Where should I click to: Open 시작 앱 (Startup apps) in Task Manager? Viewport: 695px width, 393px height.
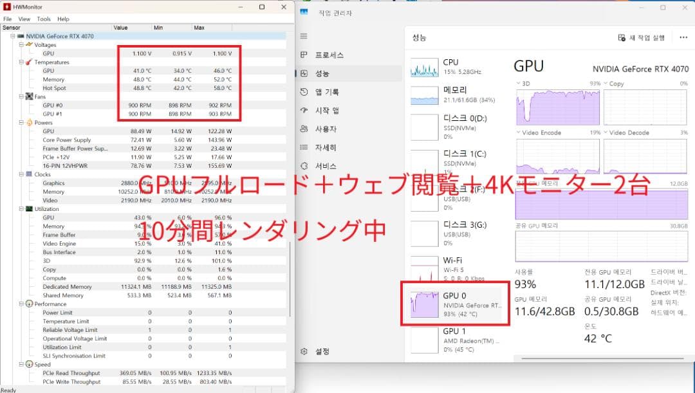[x=328, y=111]
